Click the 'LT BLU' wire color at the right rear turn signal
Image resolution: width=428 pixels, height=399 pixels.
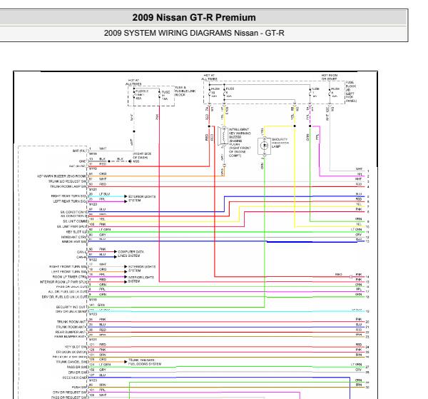104,193
